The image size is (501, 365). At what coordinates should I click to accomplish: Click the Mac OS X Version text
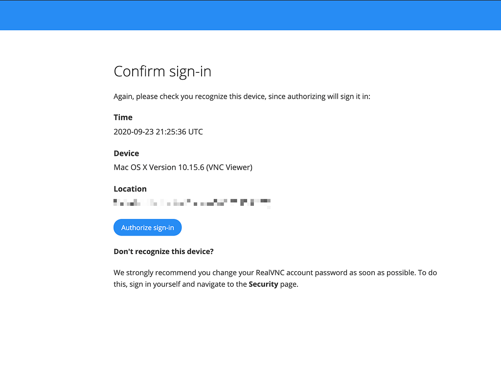pyautogui.click(x=145, y=168)
